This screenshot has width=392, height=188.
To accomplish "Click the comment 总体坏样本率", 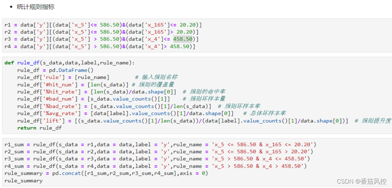I will [265, 114].
